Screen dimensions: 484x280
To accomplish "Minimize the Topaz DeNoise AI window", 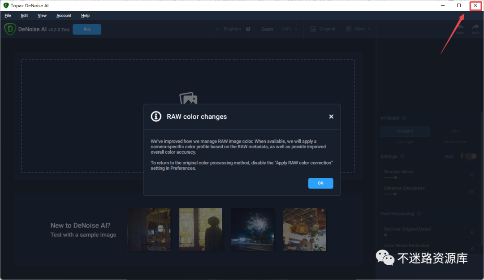I will 443,5.
